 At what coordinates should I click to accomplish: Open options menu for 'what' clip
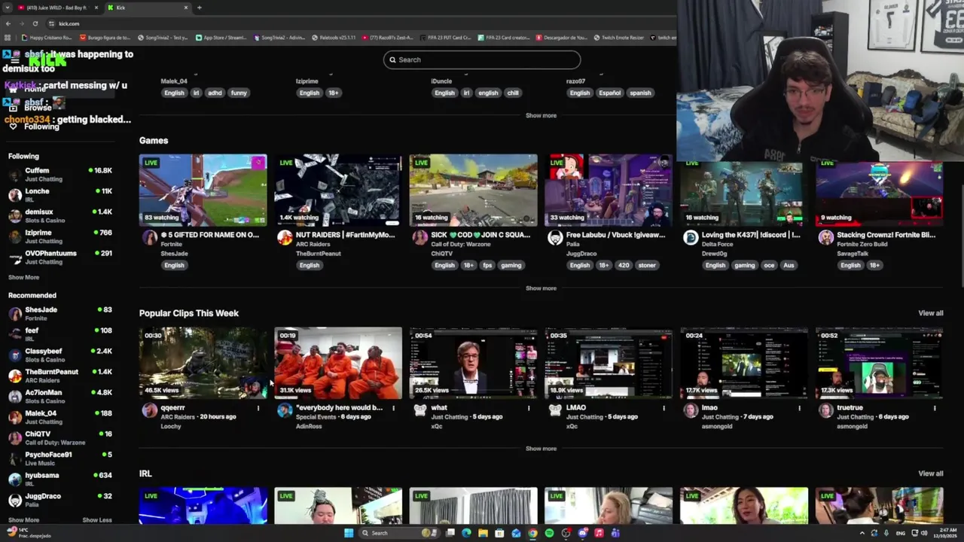tap(529, 408)
